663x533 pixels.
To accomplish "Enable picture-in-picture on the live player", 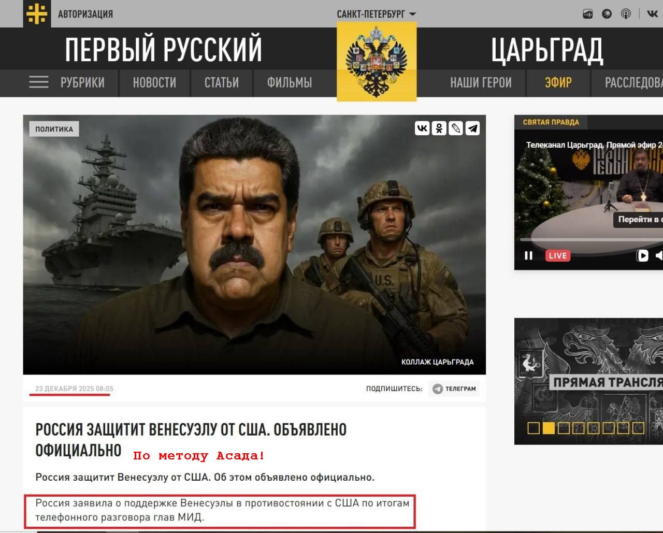I will coord(642,255).
